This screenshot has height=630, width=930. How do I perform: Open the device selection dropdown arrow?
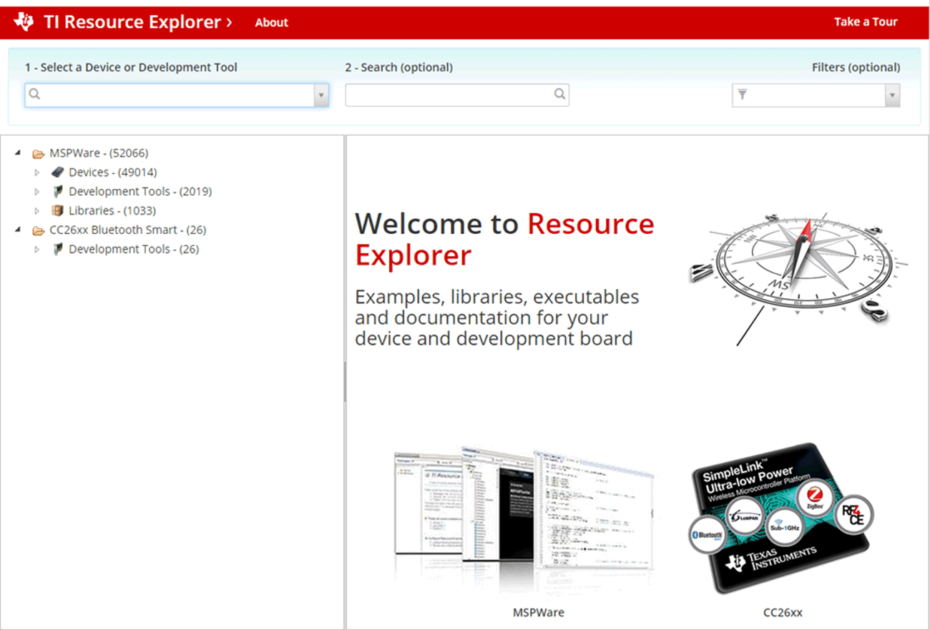coord(321,94)
